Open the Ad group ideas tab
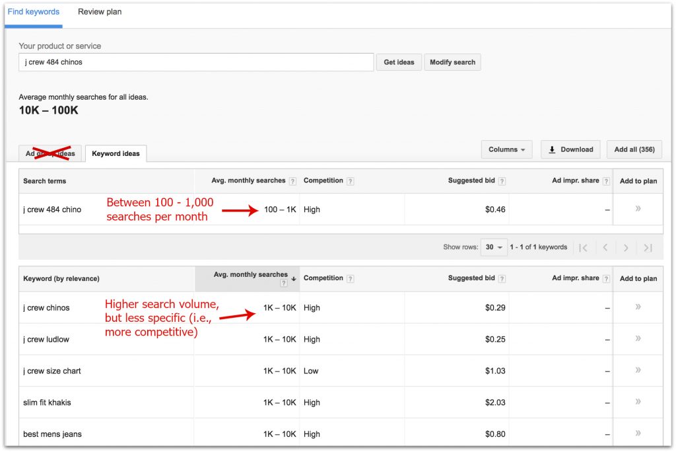This screenshot has height=452, width=676. (x=50, y=153)
